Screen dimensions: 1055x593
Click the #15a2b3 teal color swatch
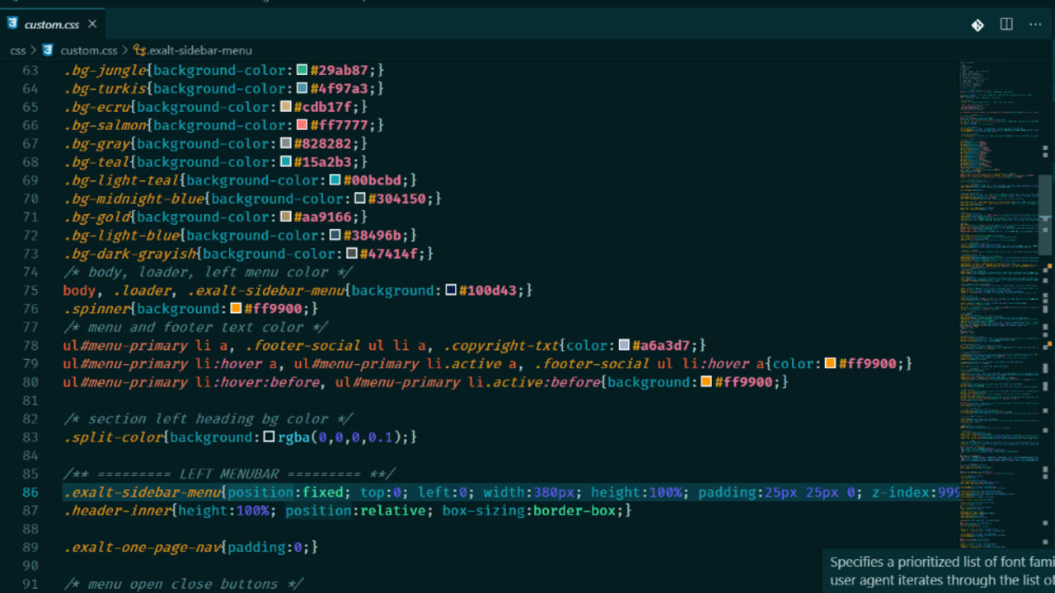coord(285,161)
